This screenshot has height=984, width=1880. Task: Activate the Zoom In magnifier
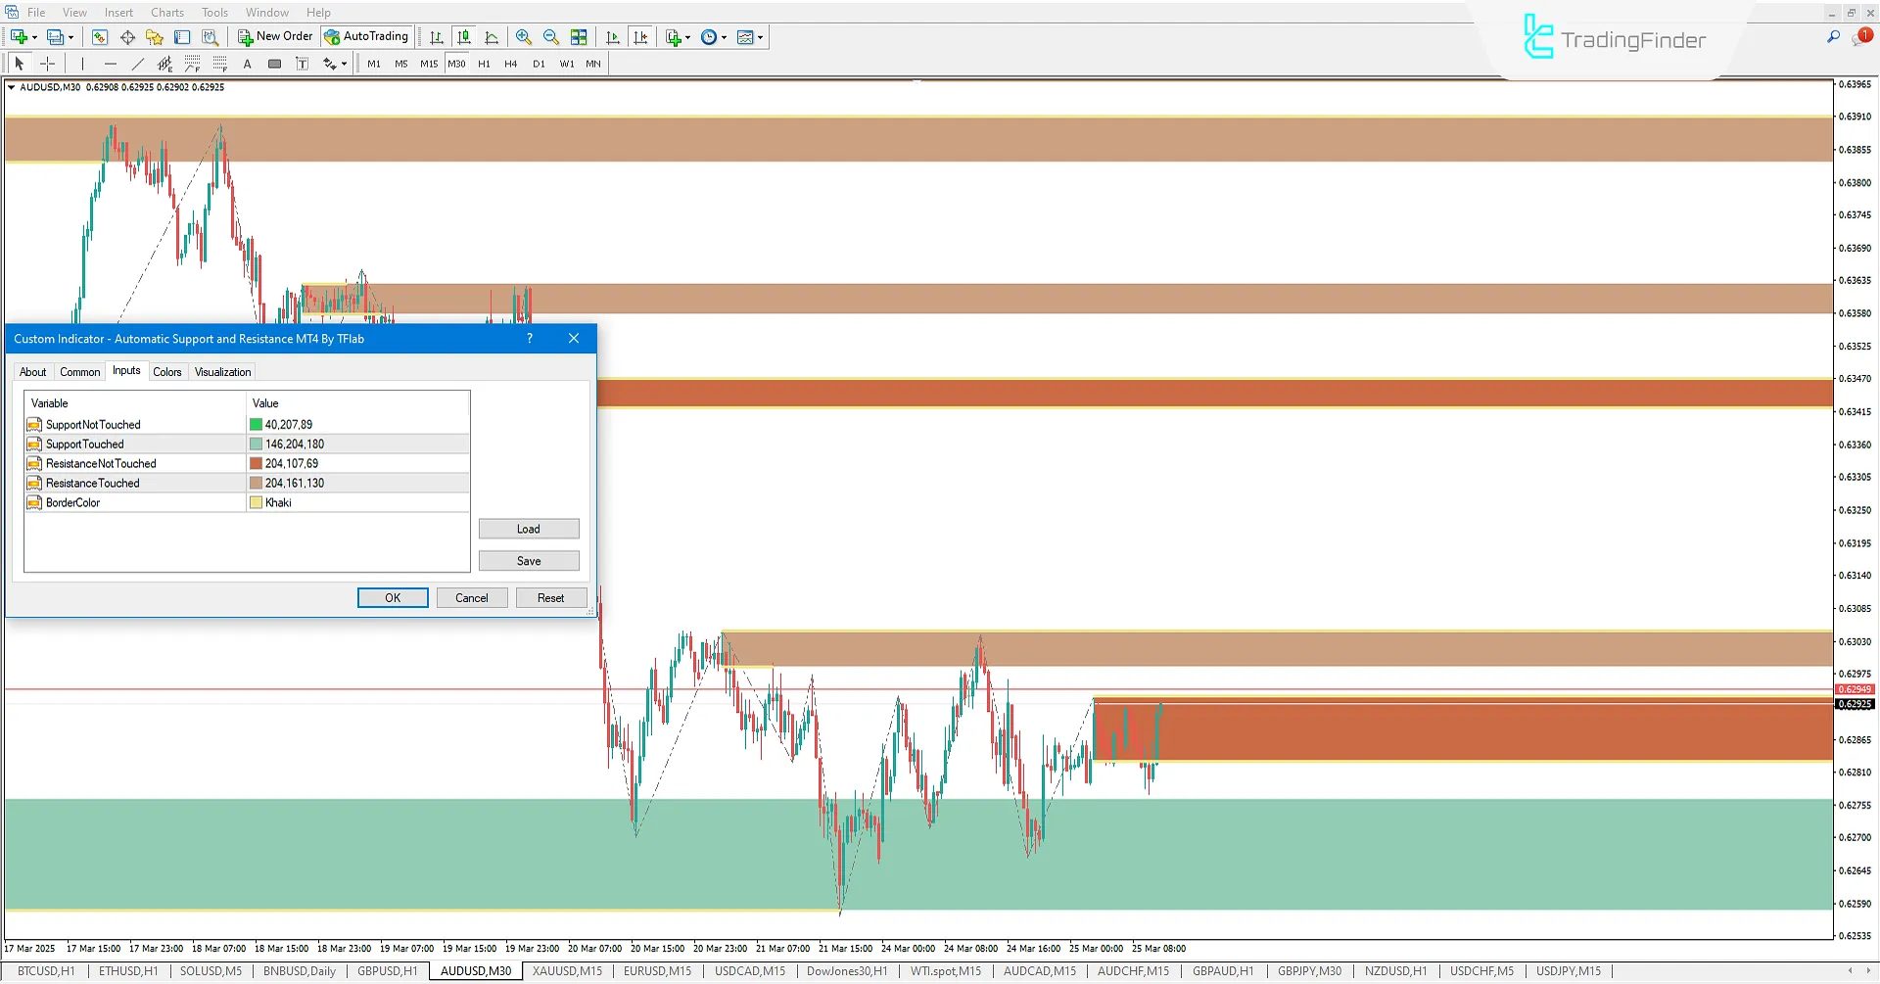[524, 37]
